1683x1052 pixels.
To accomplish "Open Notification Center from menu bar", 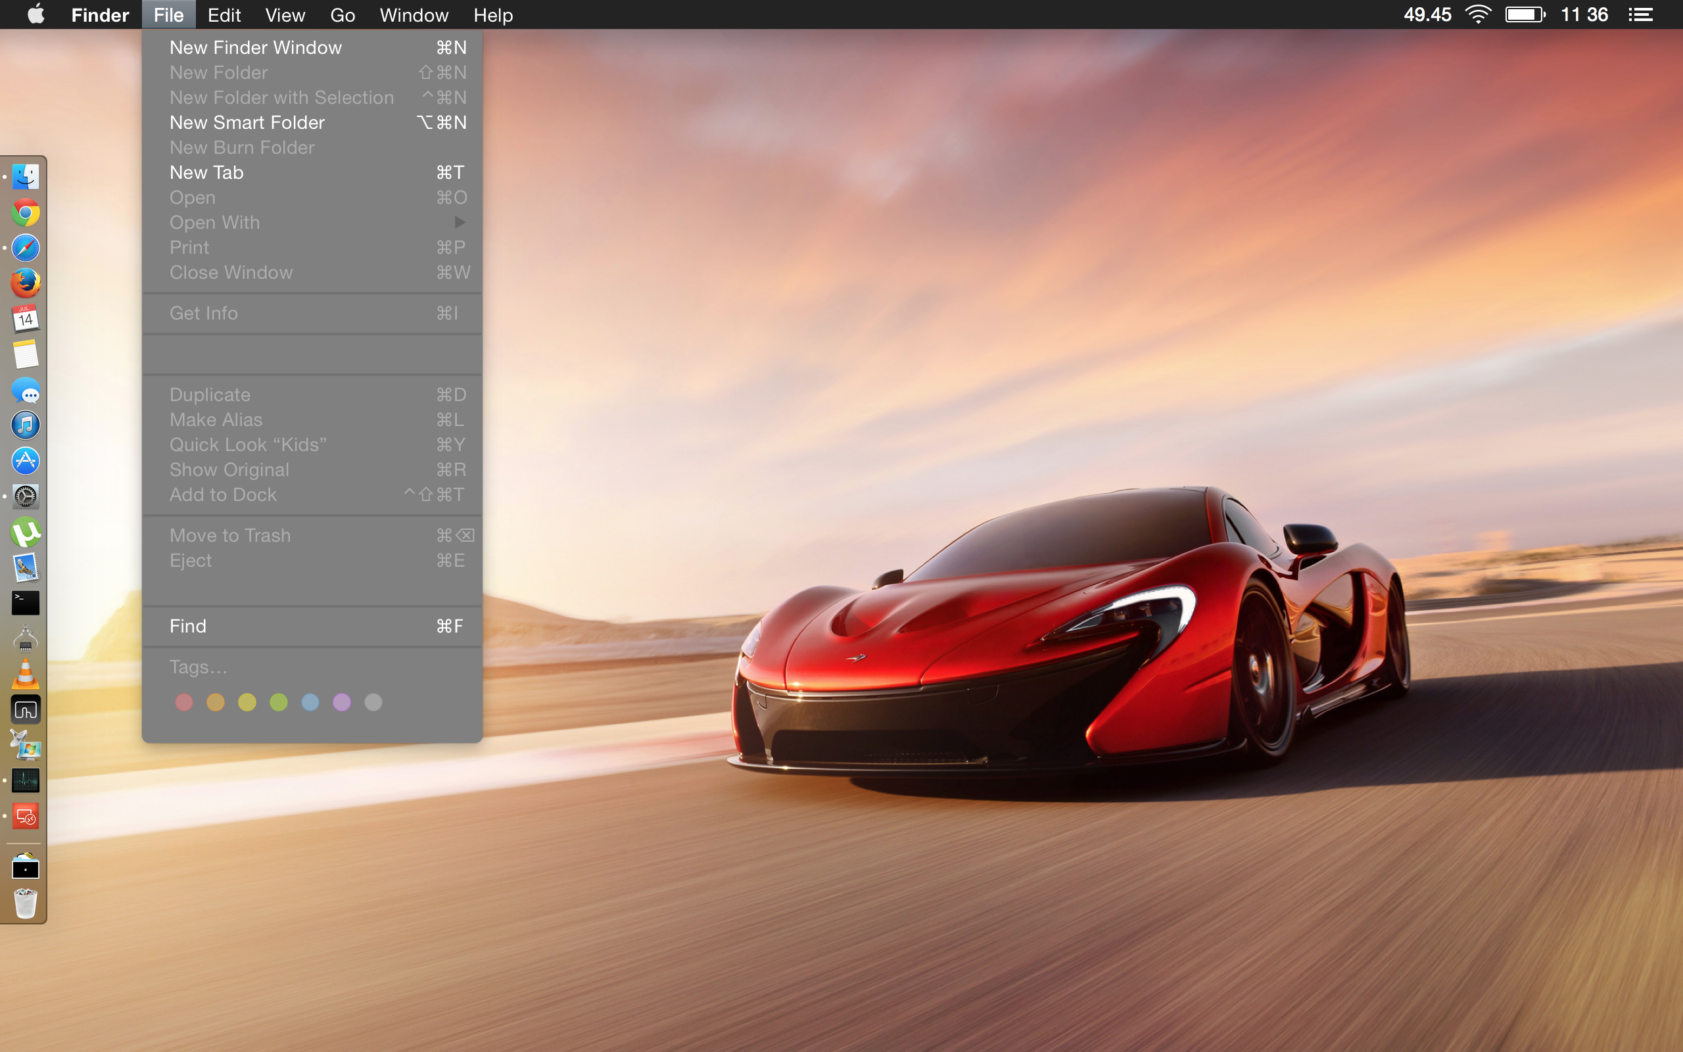I will 1640,14.
